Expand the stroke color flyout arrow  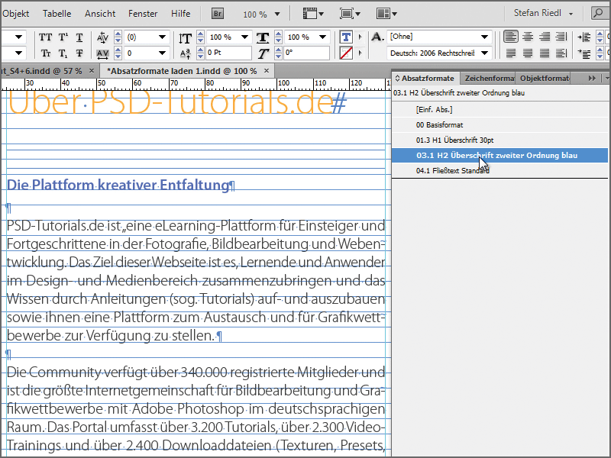[360, 53]
